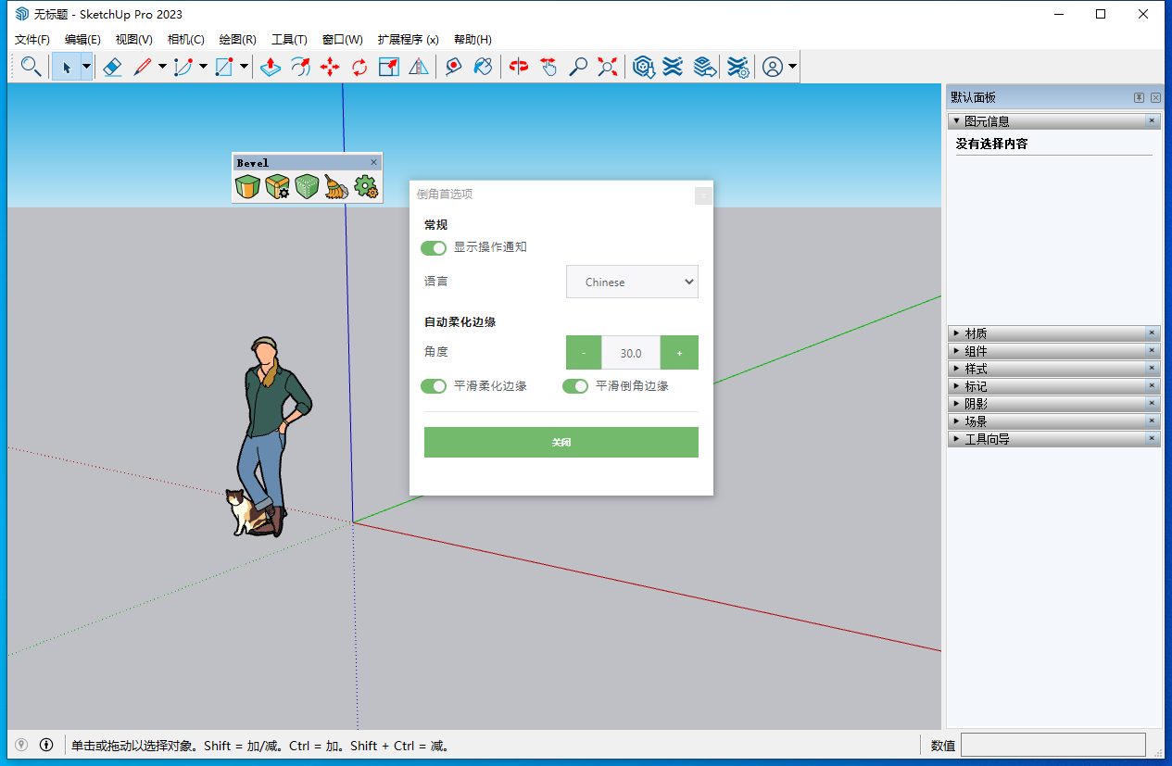Expand the 阴影 panel section
Viewport: 1172px width, 766px height.
tap(976, 404)
